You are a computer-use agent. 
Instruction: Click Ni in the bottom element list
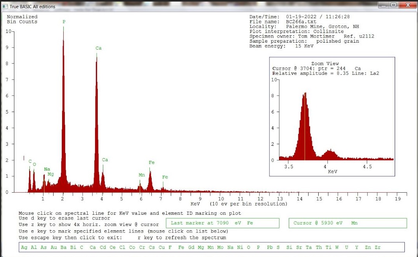coord(240,247)
